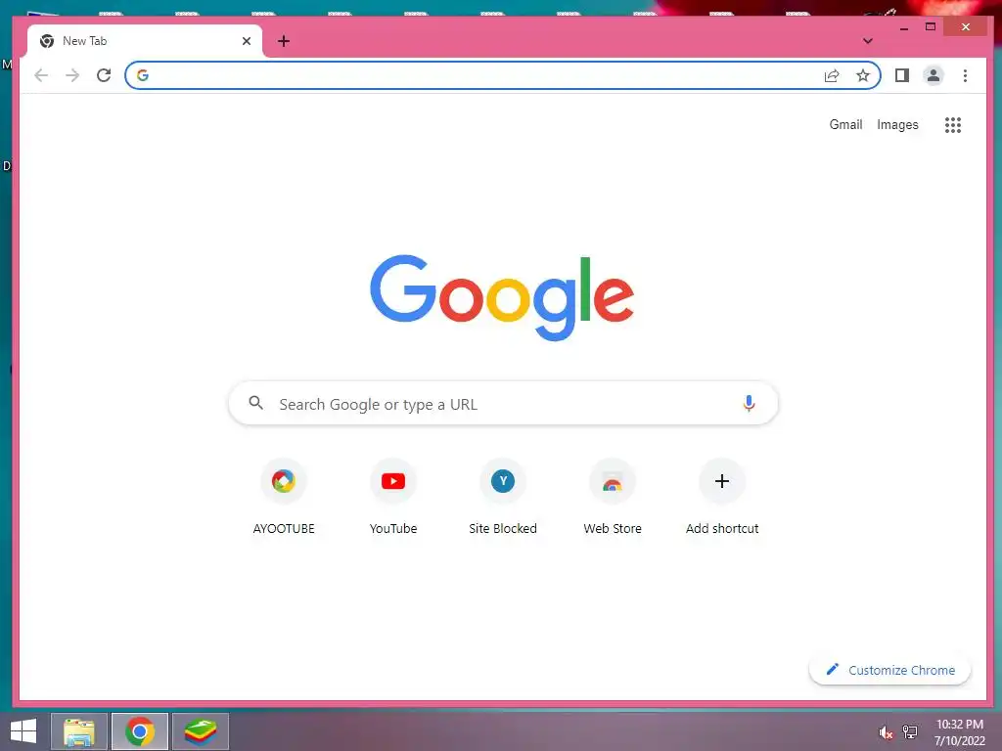This screenshot has height=751, width=1002.
Task: Open the network tray icon
Action: click(x=910, y=731)
